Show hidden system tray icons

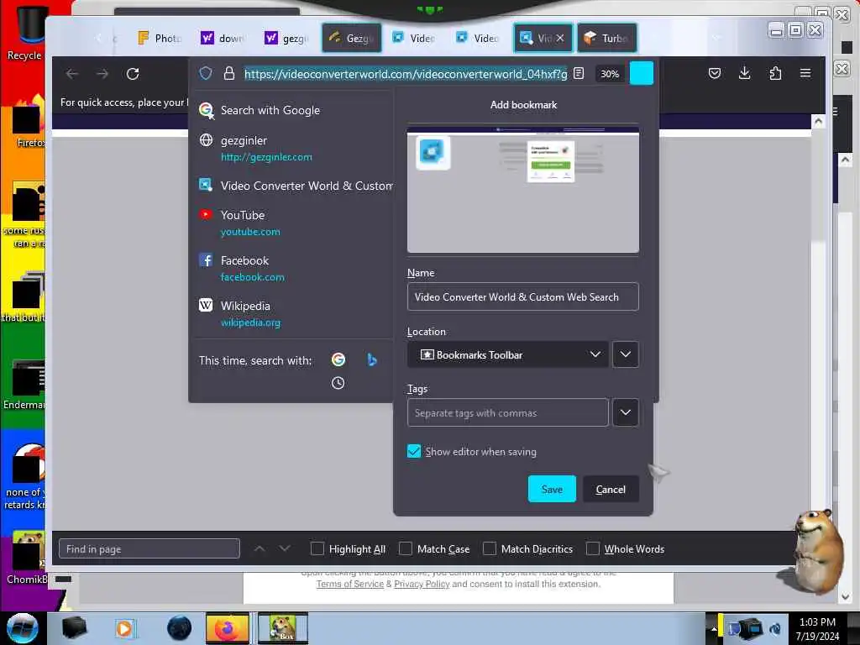[713, 628]
